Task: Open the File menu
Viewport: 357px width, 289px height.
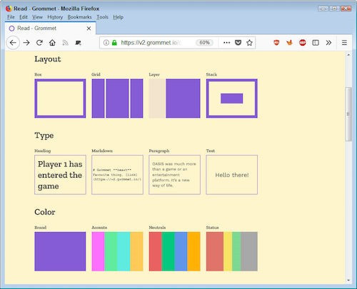Action: pyautogui.click(x=11, y=17)
